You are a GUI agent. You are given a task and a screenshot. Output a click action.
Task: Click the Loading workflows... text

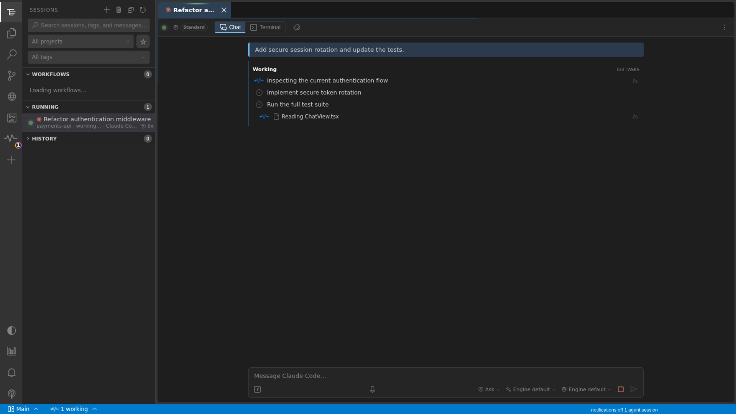pos(58,90)
